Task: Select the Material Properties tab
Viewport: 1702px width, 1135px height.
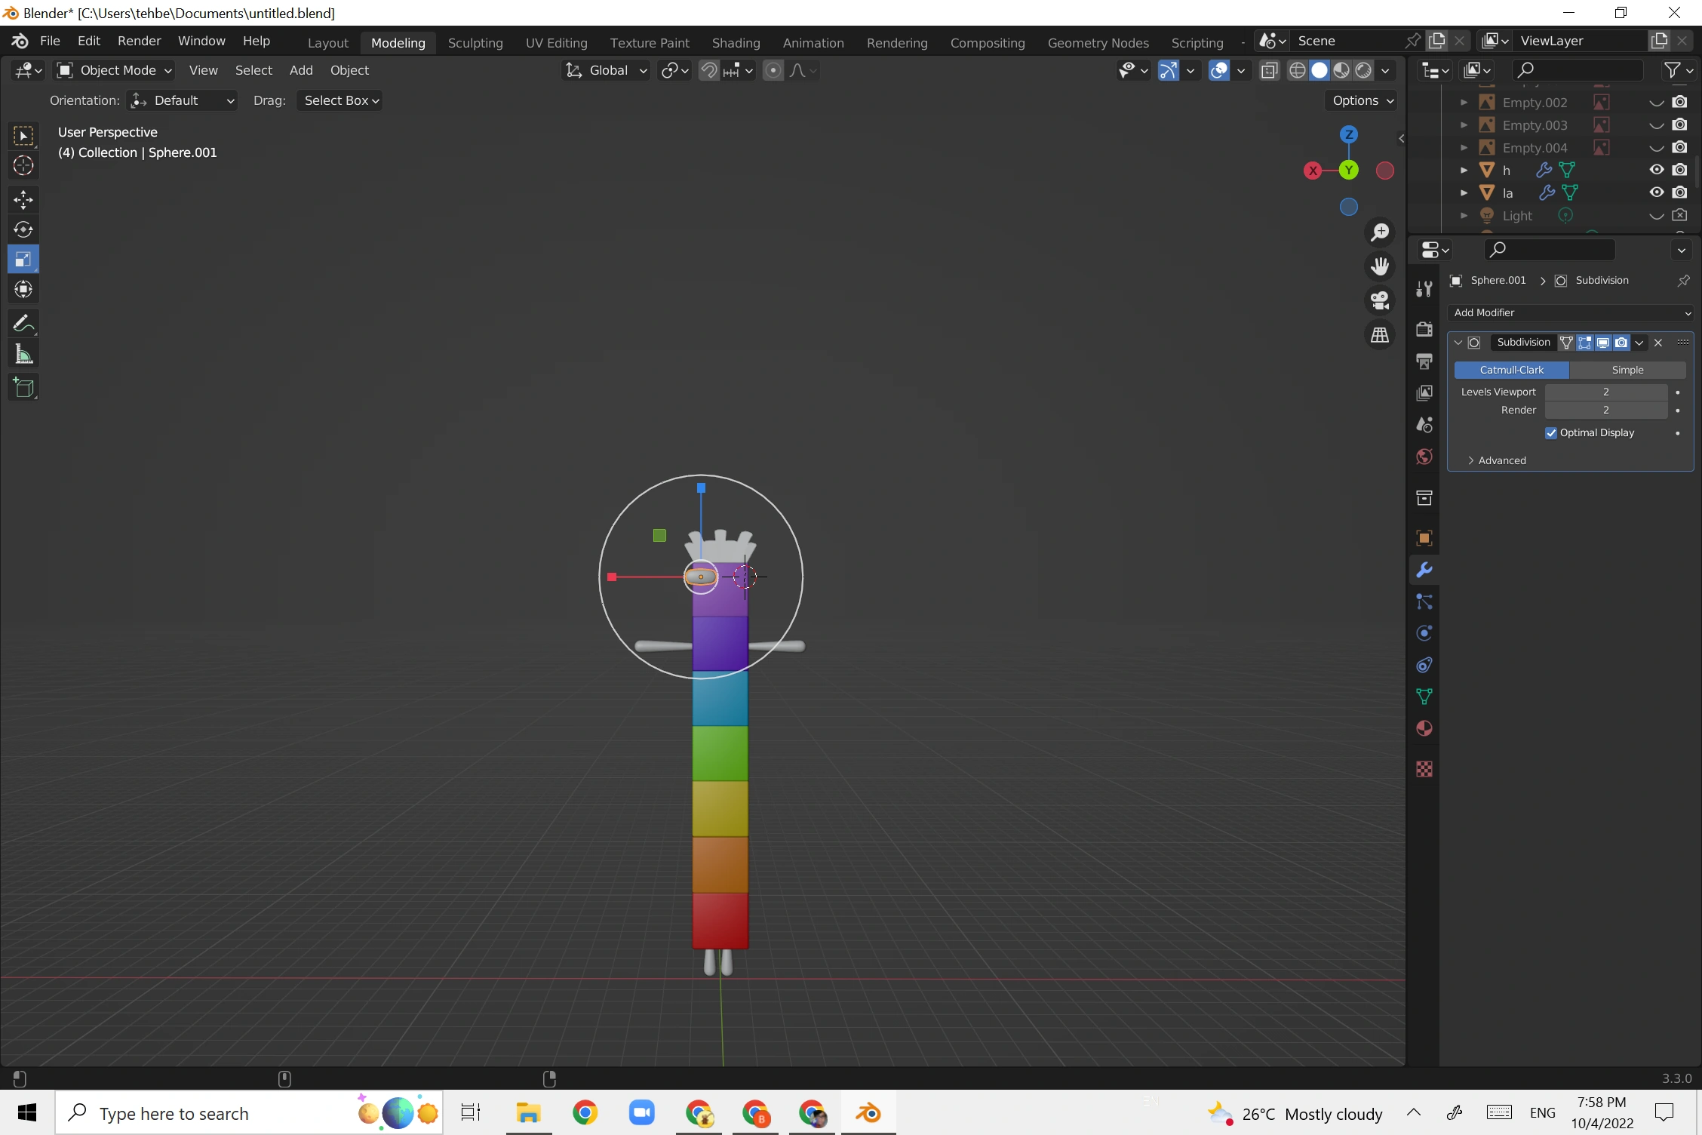Action: click(x=1424, y=728)
